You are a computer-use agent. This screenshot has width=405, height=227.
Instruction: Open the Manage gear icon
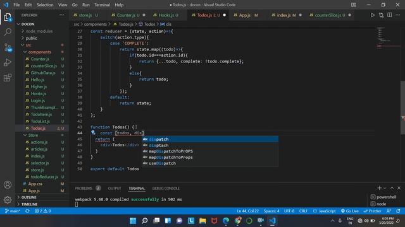(8, 199)
